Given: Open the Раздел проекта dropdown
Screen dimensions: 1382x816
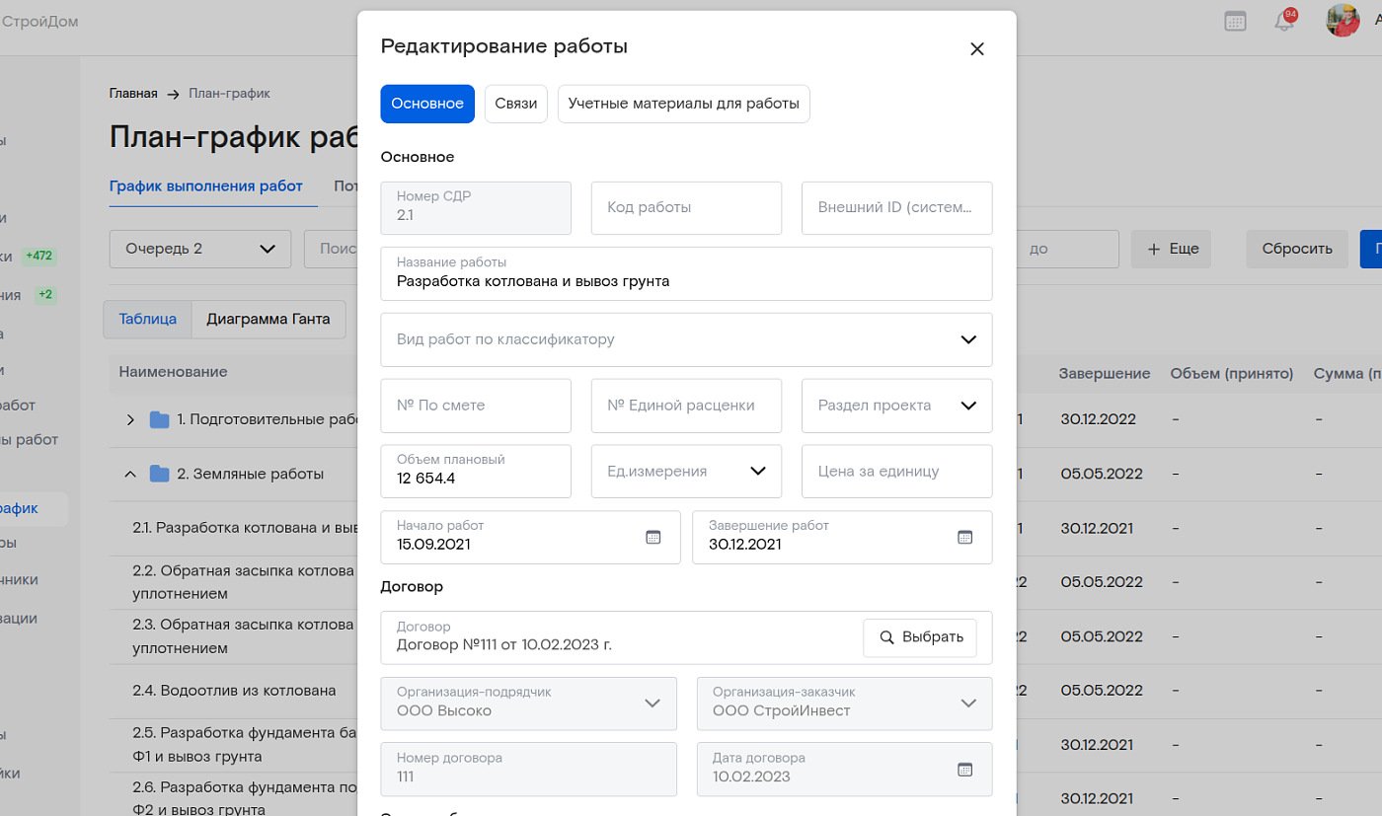Looking at the screenshot, I should pos(967,406).
